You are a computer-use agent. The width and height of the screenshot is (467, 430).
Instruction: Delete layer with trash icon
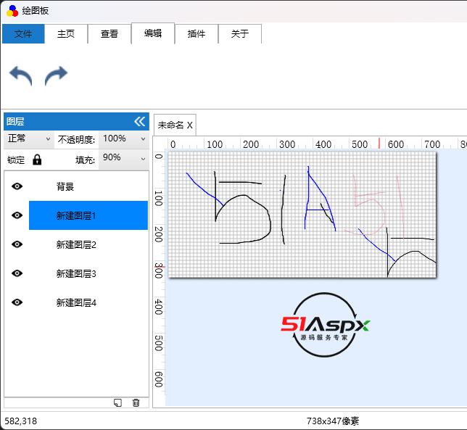pyautogui.click(x=136, y=402)
